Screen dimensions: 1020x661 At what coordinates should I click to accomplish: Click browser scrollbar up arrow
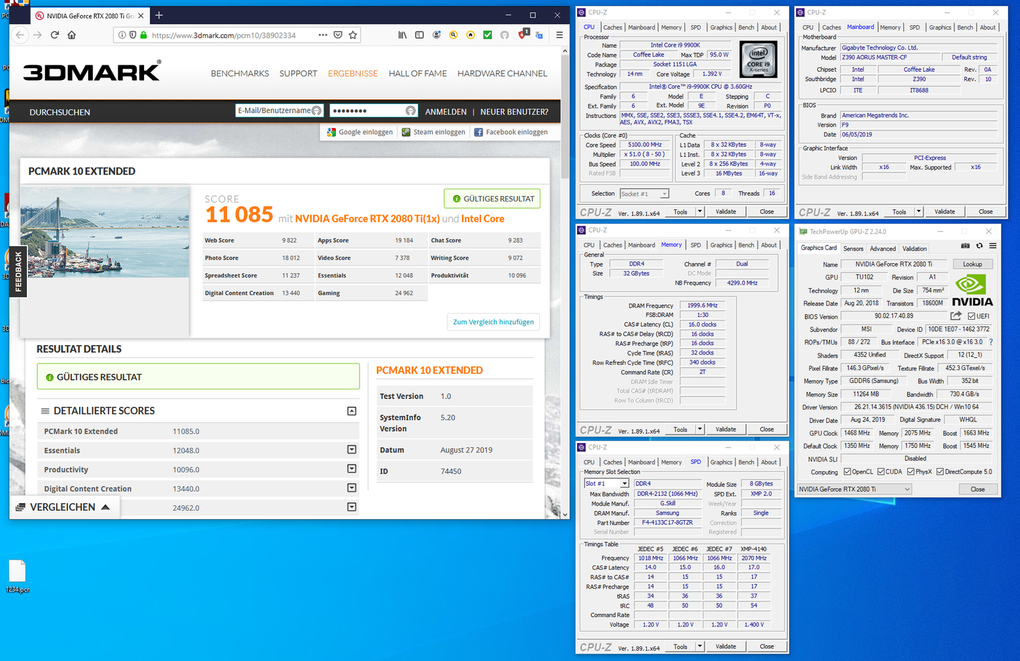(x=565, y=51)
